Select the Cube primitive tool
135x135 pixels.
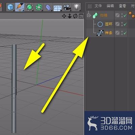pos(10,7)
